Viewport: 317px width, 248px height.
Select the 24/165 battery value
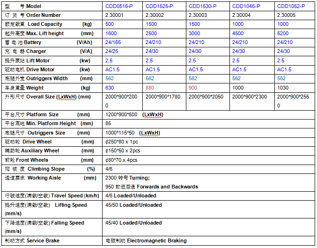pos(113,42)
